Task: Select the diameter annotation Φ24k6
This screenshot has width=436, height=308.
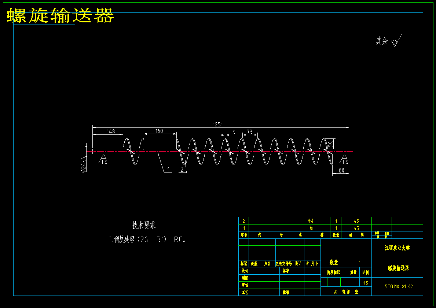Action: [83, 164]
